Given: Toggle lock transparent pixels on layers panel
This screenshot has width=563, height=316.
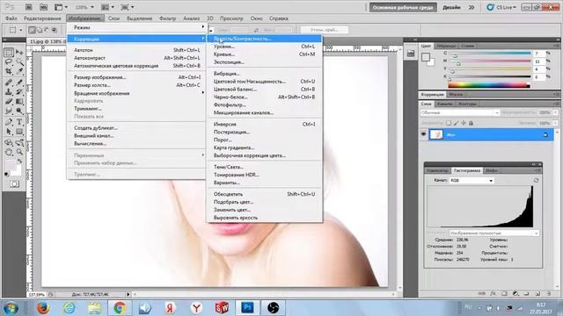Looking at the screenshot, I should pos(449,123).
